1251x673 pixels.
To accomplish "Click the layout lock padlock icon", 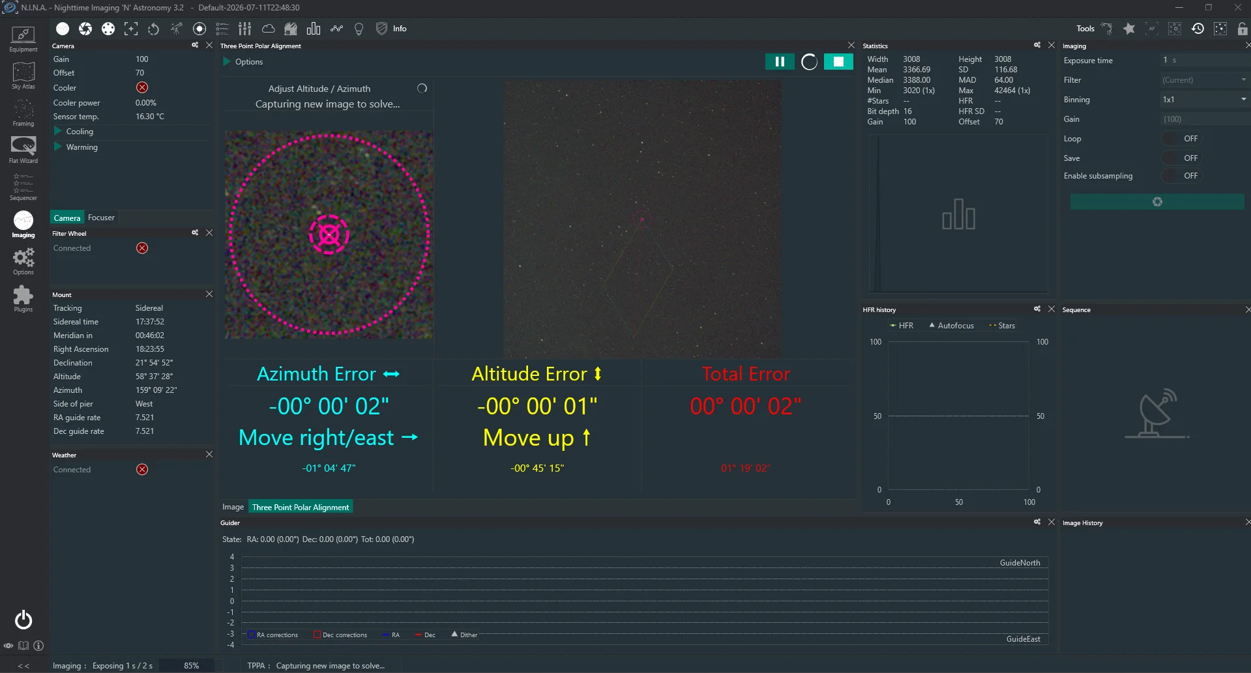I will click(x=1243, y=29).
